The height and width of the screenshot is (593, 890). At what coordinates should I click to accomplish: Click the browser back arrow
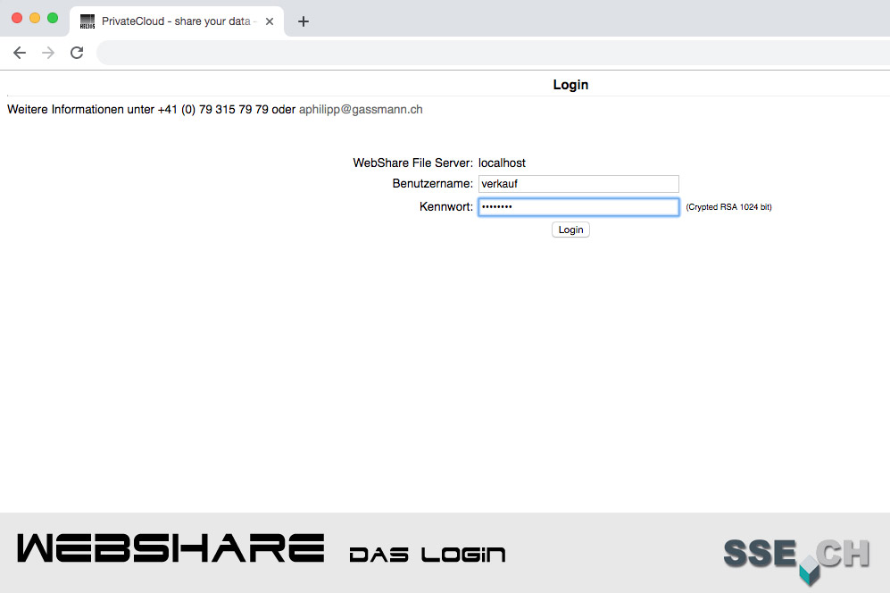pyautogui.click(x=20, y=53)
